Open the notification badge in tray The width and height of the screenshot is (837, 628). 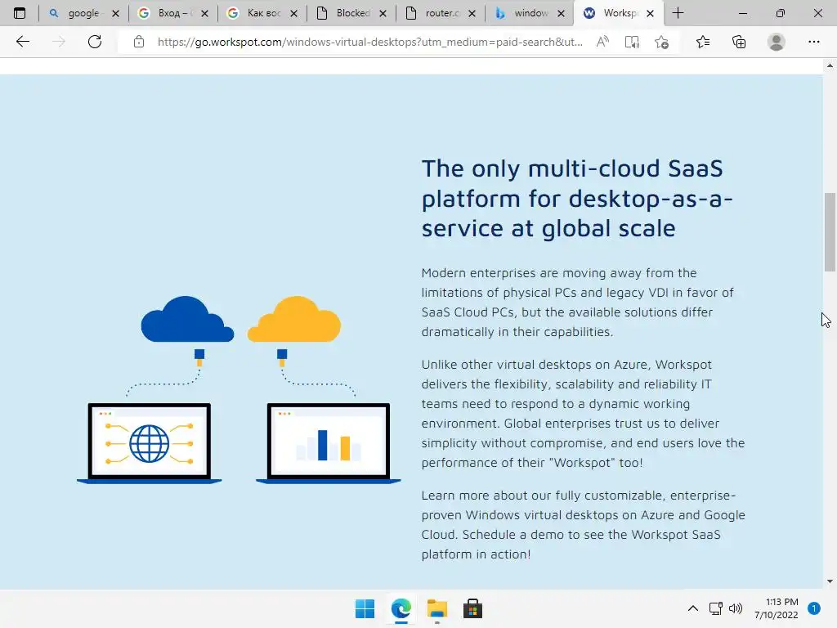[813, 608]
